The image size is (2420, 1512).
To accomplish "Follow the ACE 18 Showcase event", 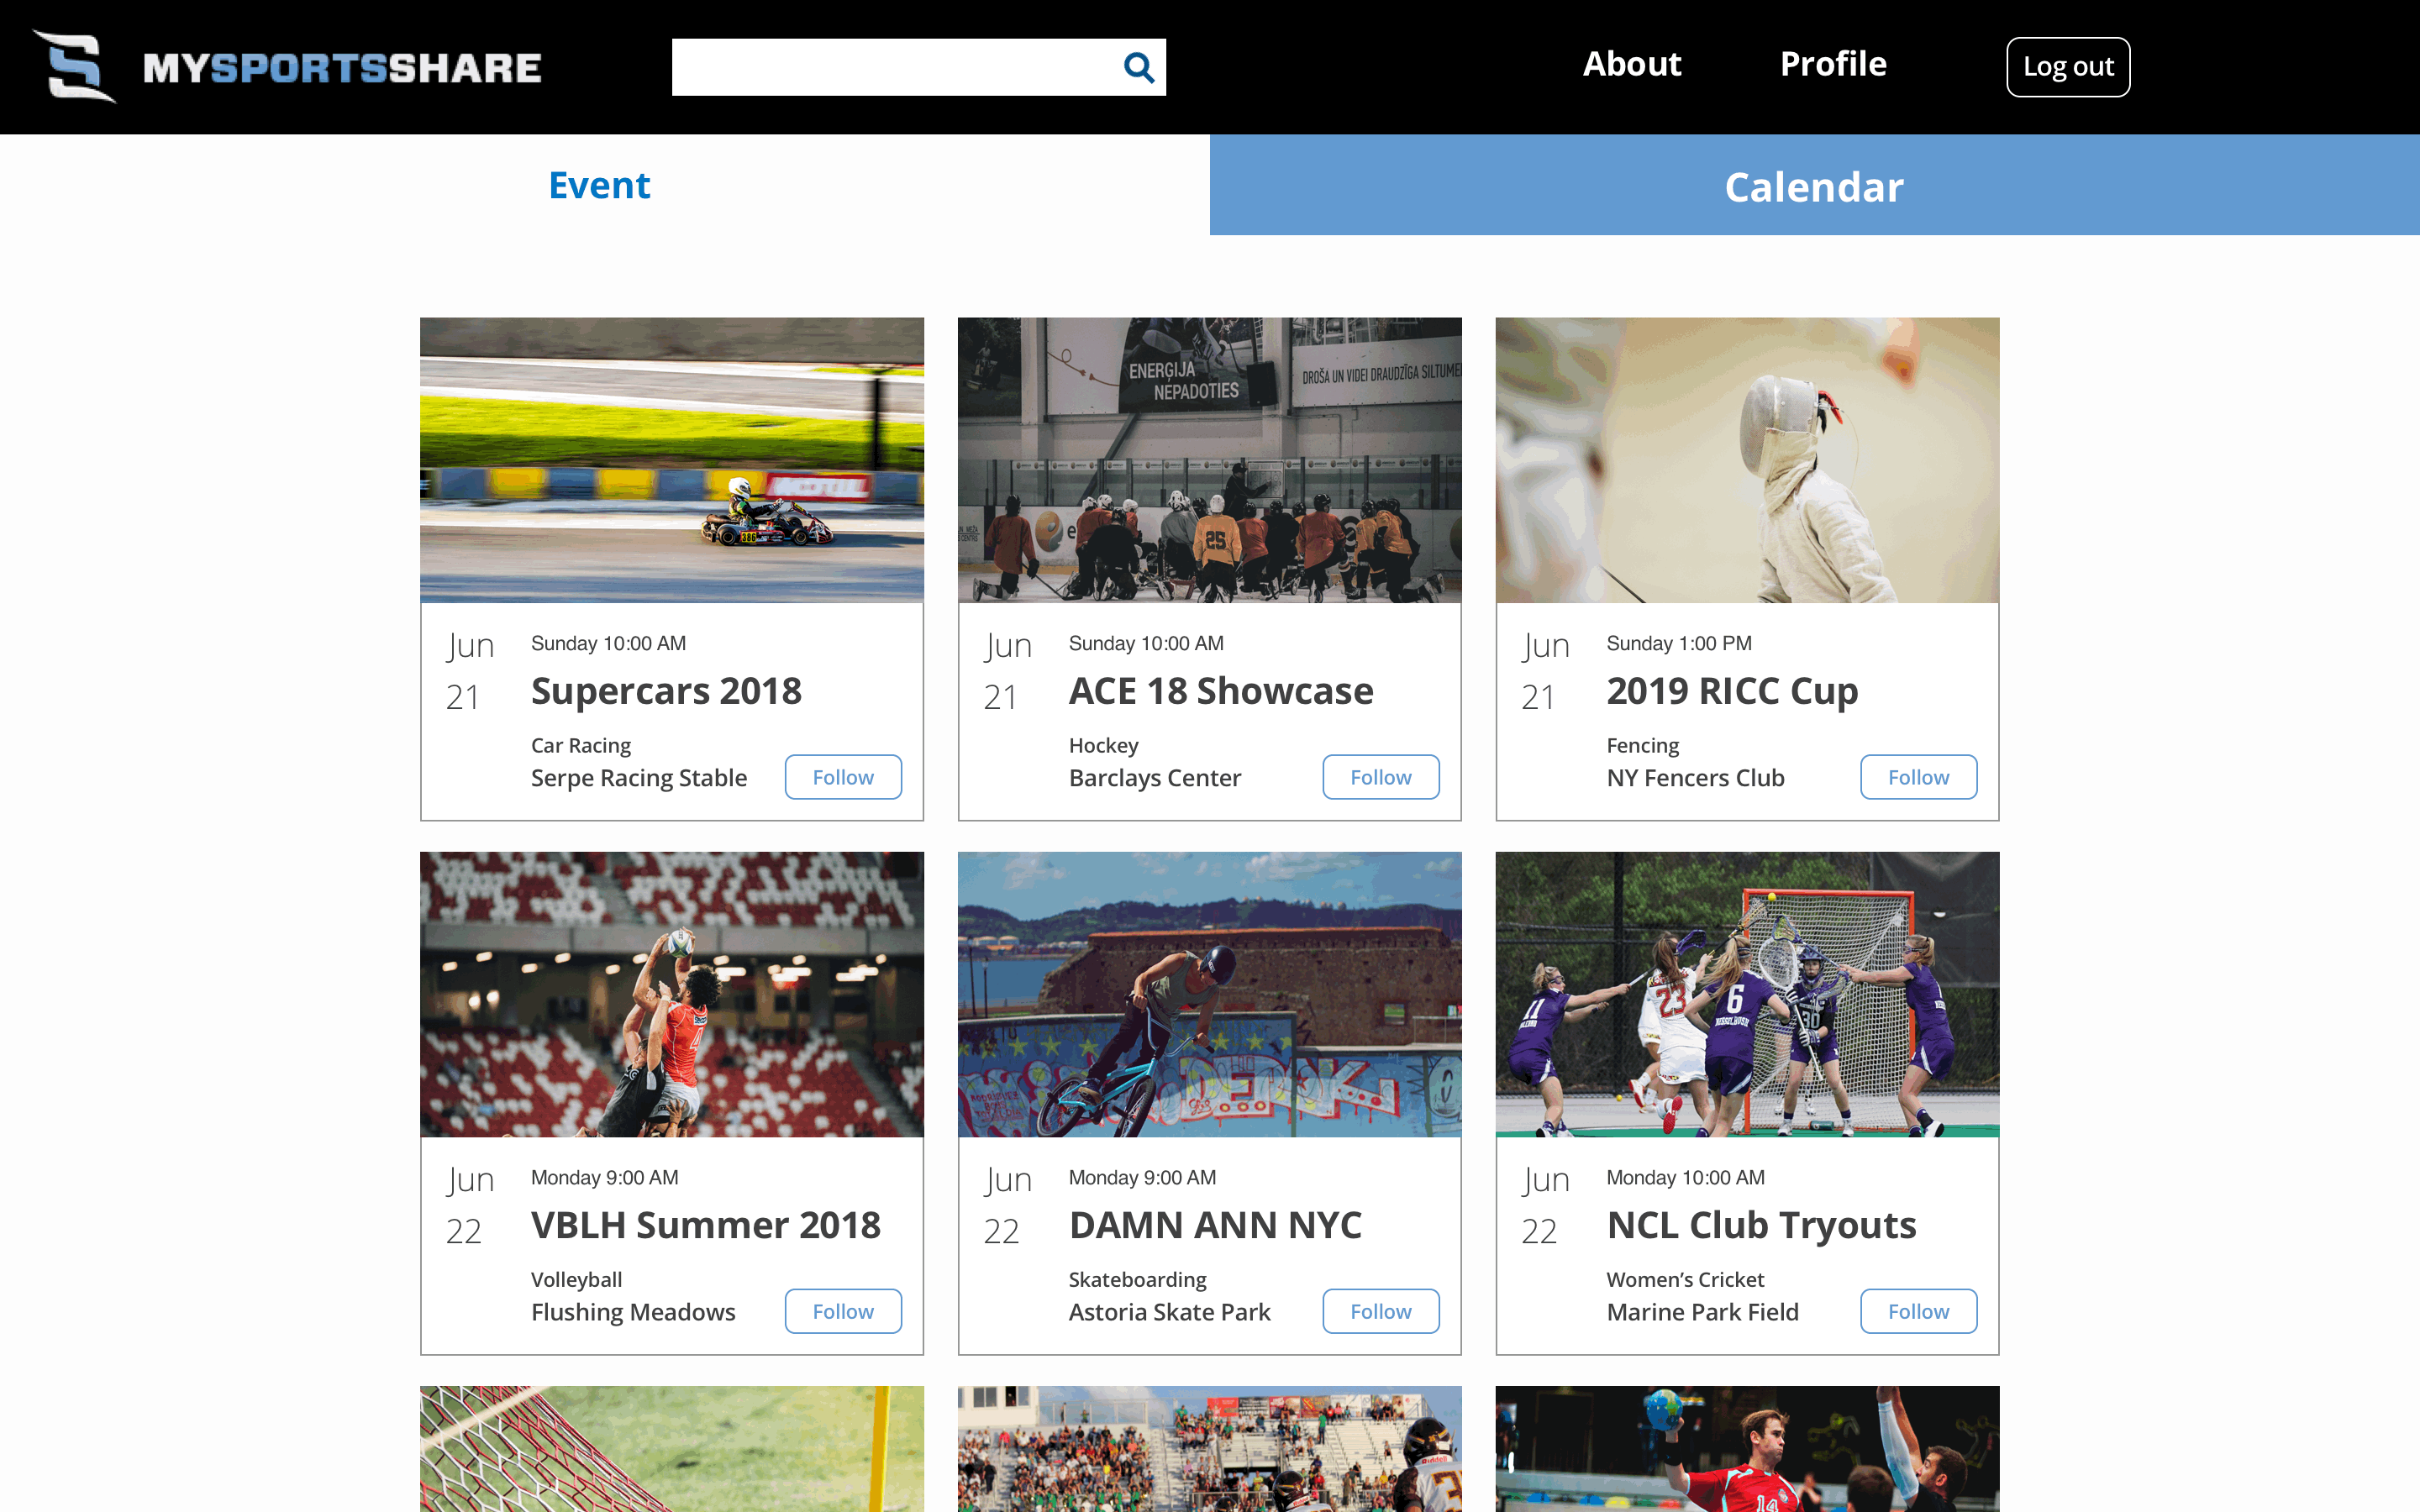I will point(1380,777).
